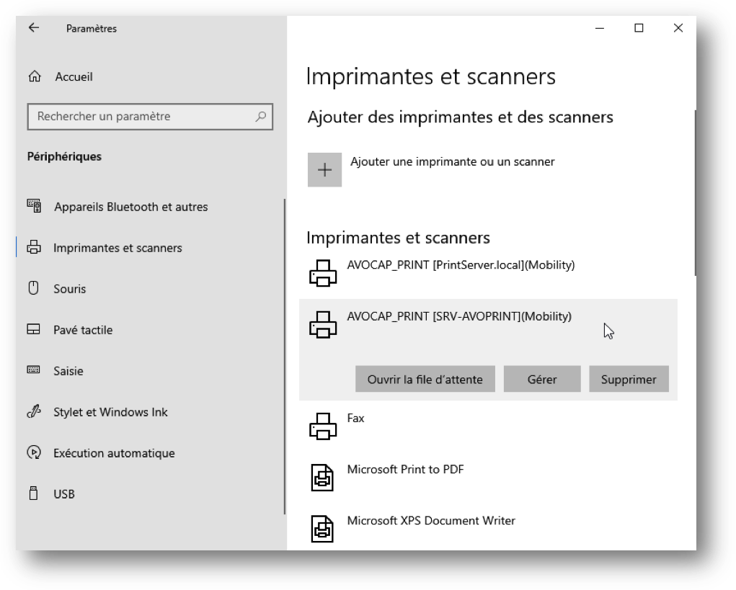Focus the Rechercher un paramètre field
Image resolution: width=736 pixels, height=590 pixels.
(x=150, y=116)
